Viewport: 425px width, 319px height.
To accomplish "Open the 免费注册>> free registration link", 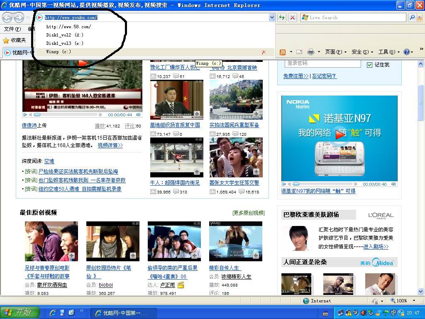I will click(x=296, y=76).
